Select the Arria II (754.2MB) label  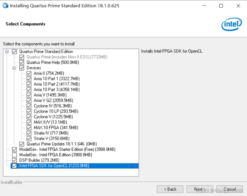pyautogui.click(x=49, y=73)
